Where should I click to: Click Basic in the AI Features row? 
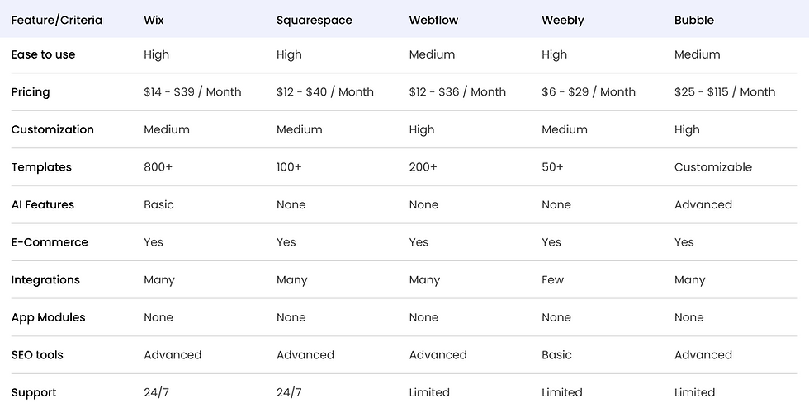(x=158, y=204)
